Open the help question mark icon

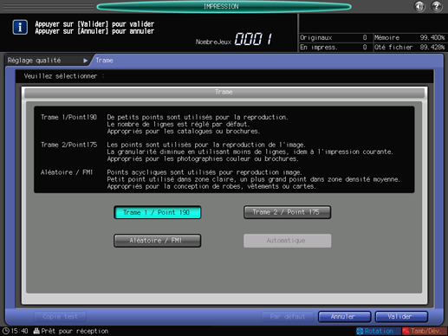click(436, 6)
